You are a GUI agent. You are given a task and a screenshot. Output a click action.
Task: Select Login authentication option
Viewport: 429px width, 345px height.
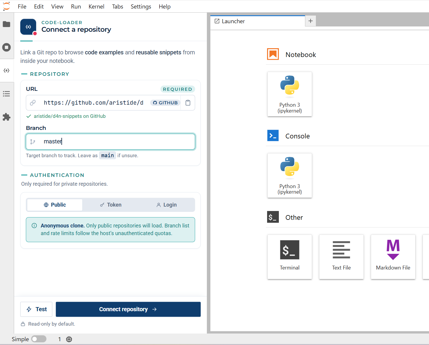click(167, 205)
